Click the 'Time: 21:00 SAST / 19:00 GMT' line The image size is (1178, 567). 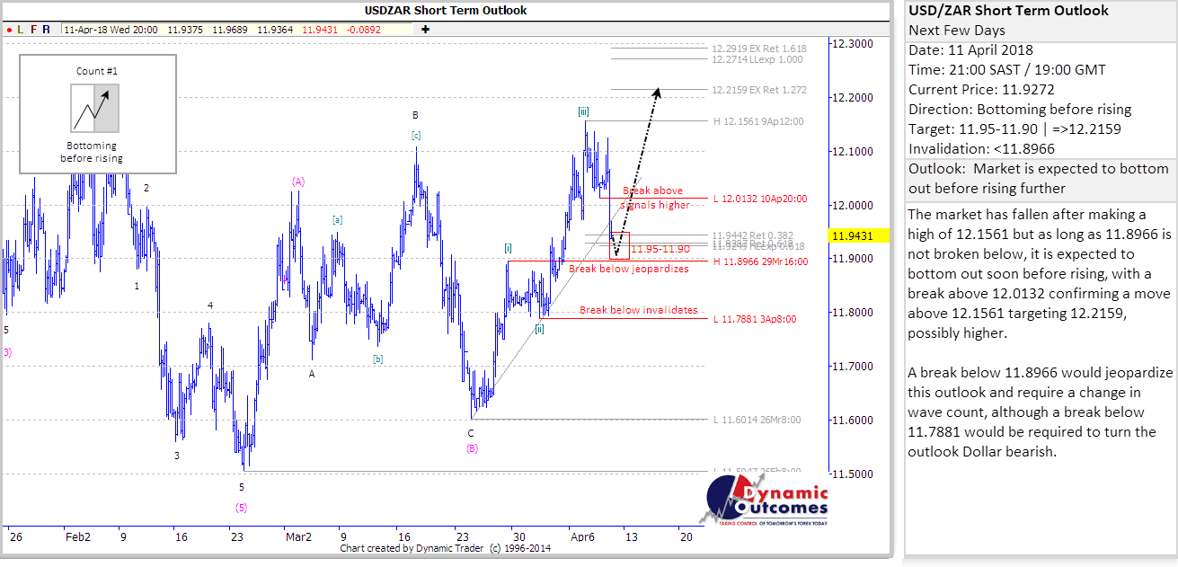click(1007, 70)
